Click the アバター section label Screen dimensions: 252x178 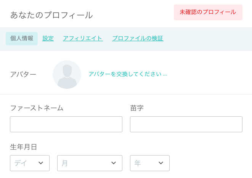[x=23, y=74]
